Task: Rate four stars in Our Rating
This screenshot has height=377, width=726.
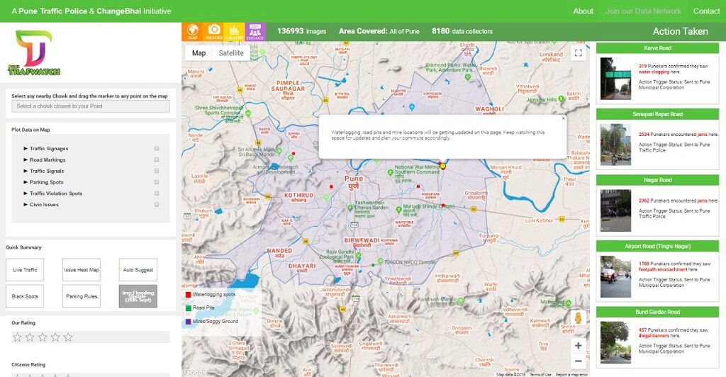Action: (55, 337)
